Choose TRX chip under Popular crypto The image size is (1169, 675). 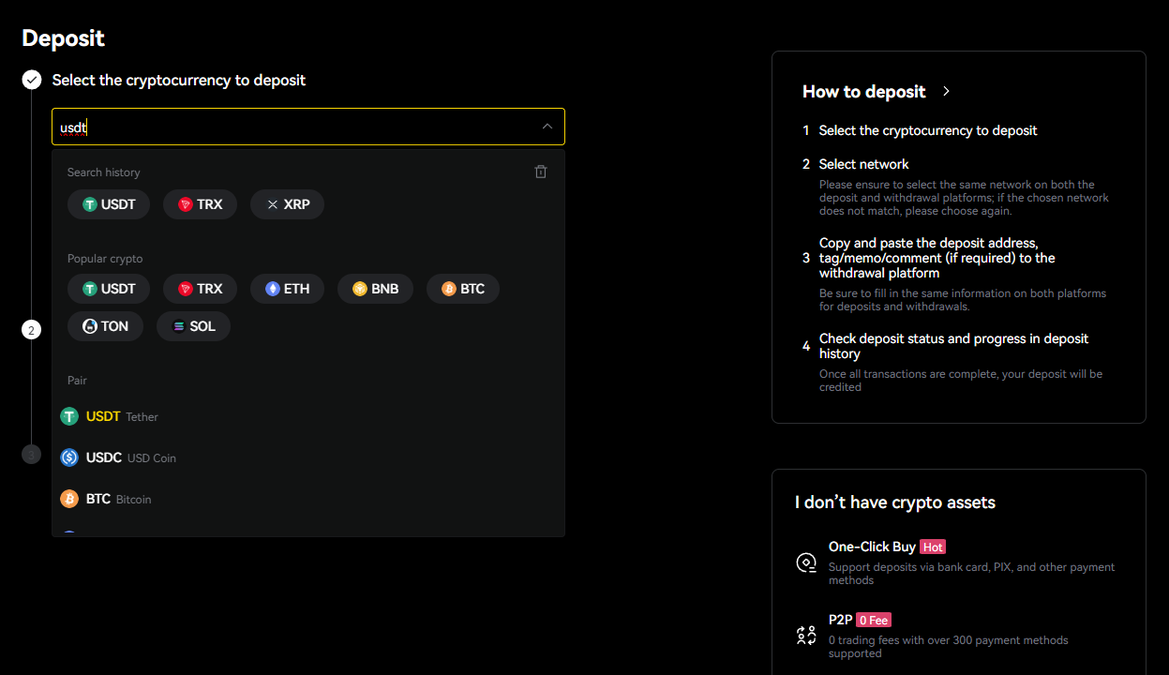coord(200,289)
